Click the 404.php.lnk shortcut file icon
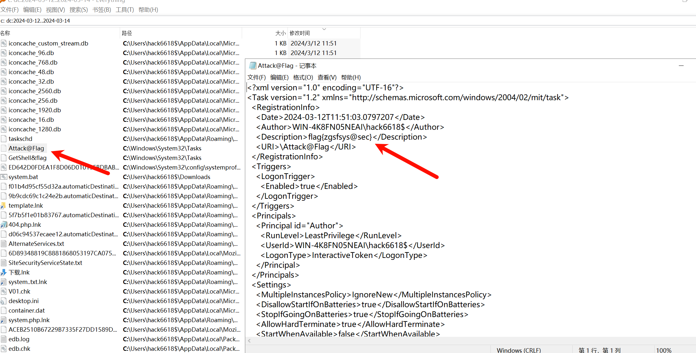 [x=4, y=225]
